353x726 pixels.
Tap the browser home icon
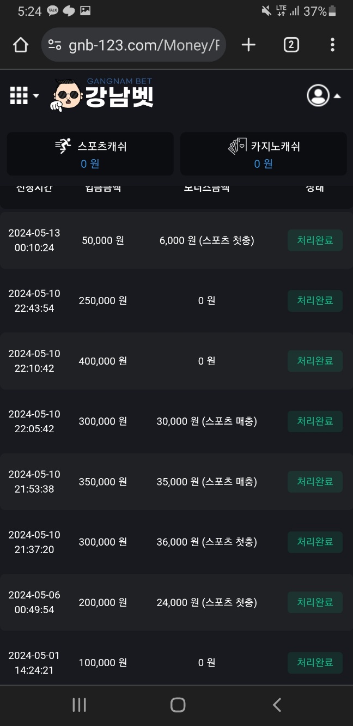point(21,45)
